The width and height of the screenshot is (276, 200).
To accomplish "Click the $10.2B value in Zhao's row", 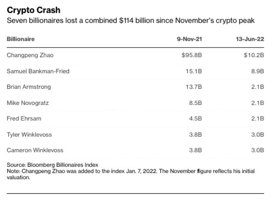I will [x=253, y=55].
